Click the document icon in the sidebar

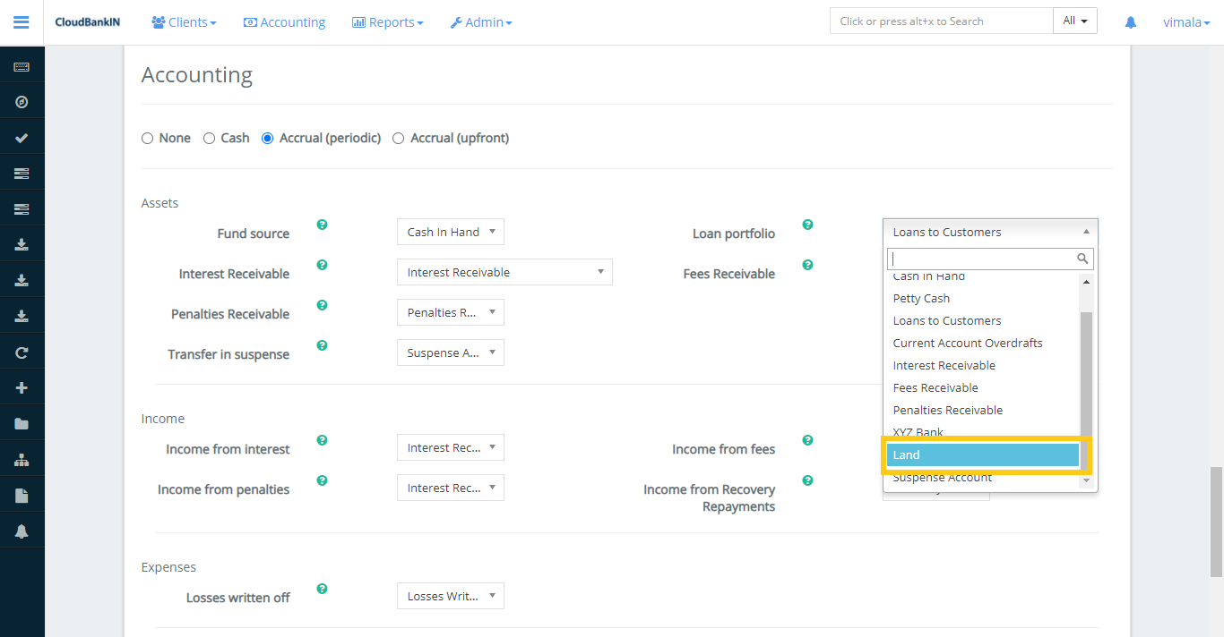22,494
